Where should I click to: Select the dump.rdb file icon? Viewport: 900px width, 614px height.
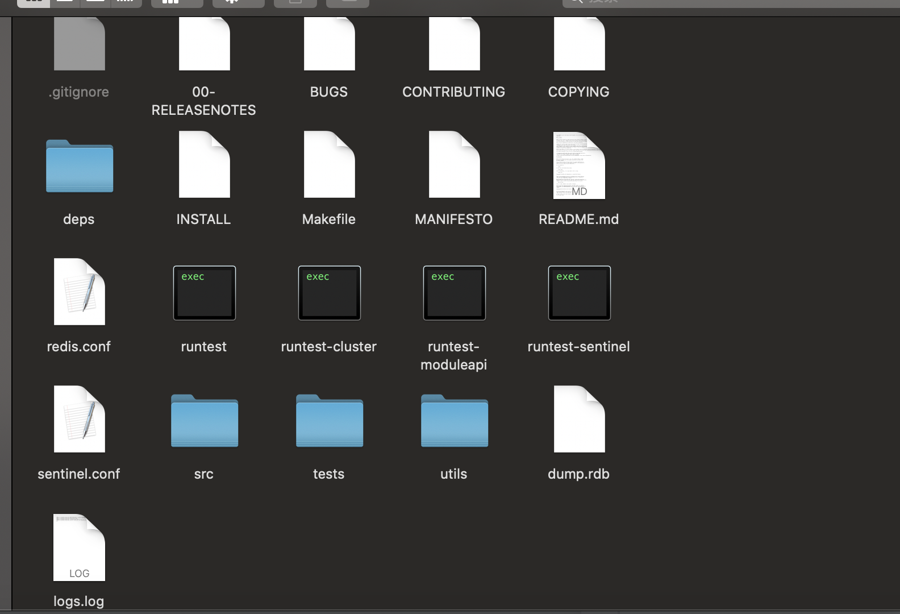tap(580, 419)
